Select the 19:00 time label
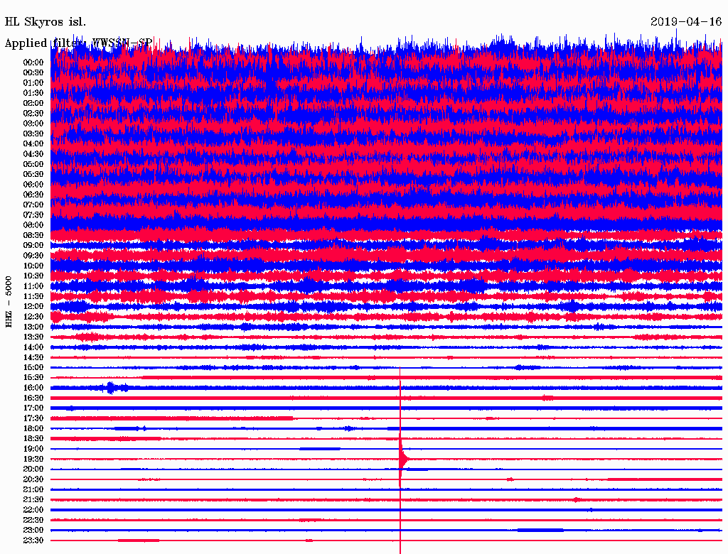728x554 pixels. (33, 449)
